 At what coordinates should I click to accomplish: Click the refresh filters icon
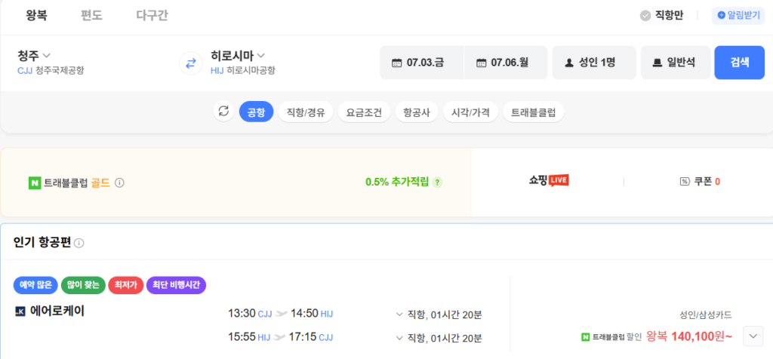223,112
